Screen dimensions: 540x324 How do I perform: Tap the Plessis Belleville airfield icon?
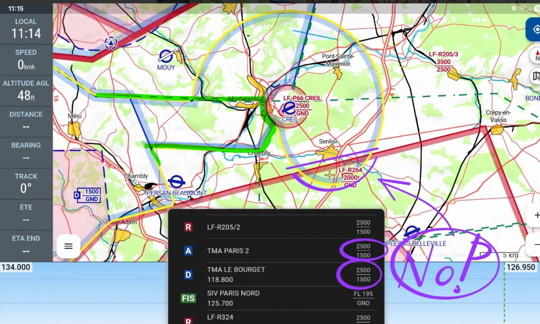412,232
